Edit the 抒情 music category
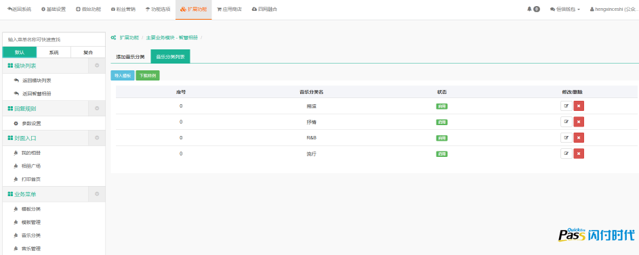 566,122
